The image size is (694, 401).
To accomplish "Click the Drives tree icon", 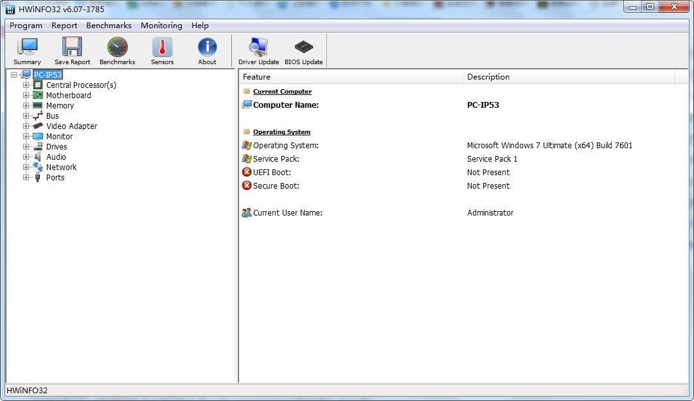I will tap(38, 146).
